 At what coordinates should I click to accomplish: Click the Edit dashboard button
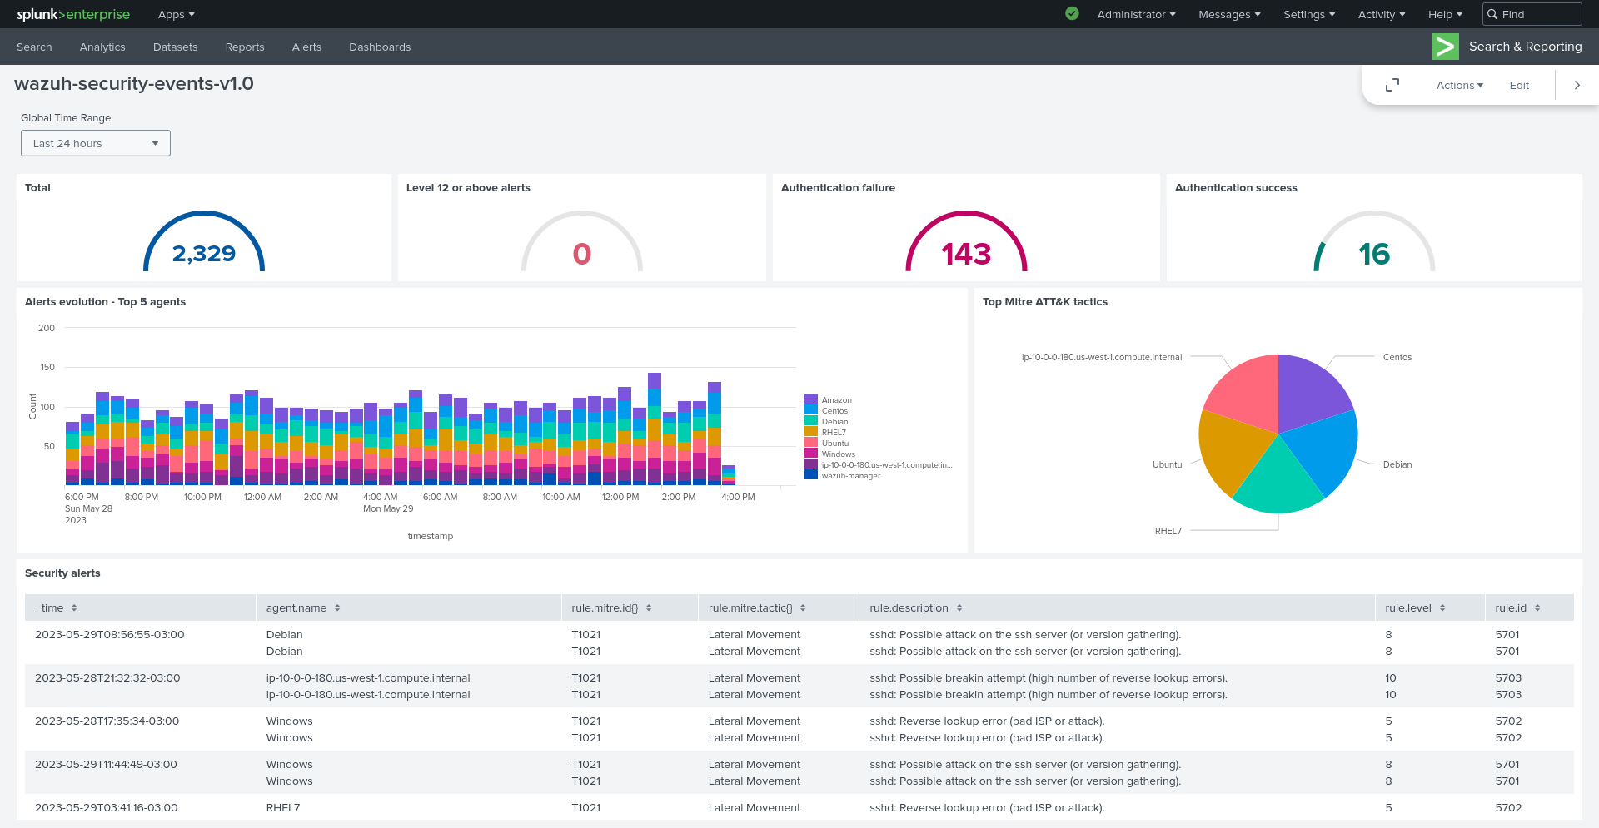tap(1519, 85)
